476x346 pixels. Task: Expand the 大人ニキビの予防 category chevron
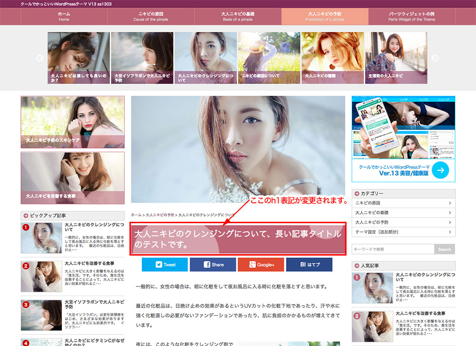tap(450, 222)
